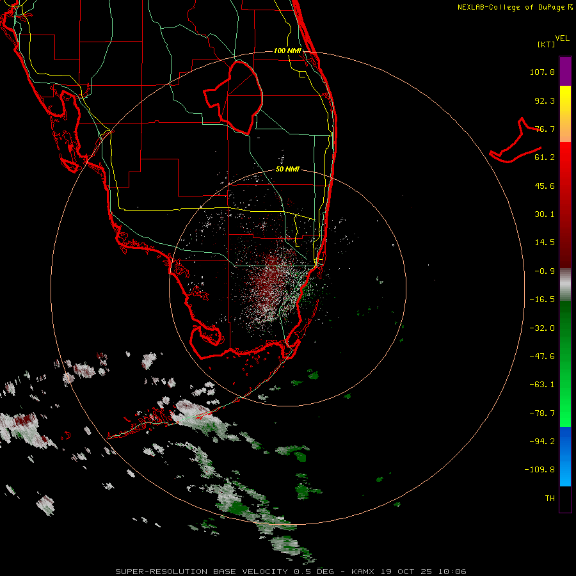Viewport: 576px width, 576px height.
Task: Click the 107.8 velocity scale value
Action: point(542,72)
